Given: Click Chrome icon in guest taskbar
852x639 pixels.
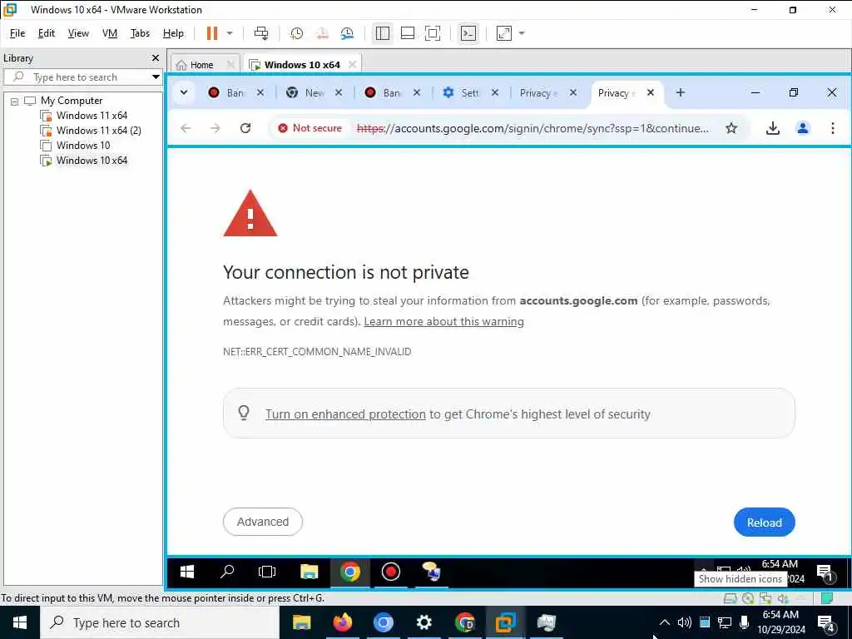Looking at the screenshot, I should (350, 572).
